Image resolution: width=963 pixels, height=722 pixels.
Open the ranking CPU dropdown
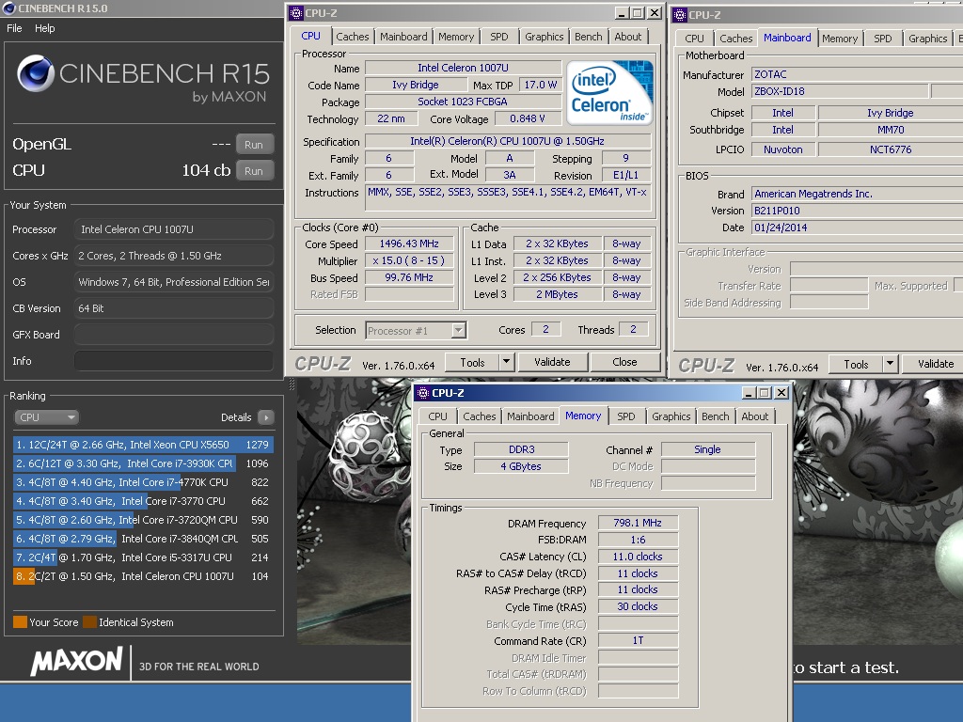tap(46, 417)
